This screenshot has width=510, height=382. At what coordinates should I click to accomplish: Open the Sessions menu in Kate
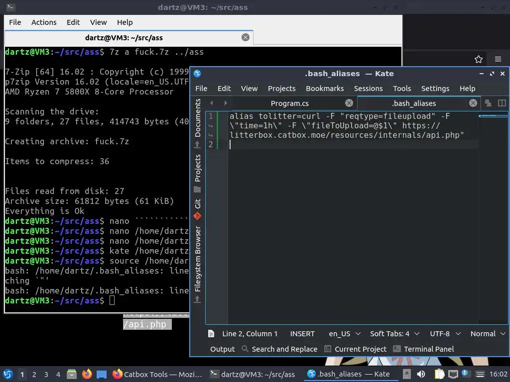[x=368, y=89]
